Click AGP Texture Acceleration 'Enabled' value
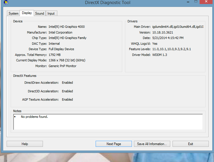 pyautogui.click(x=67, y=99)
